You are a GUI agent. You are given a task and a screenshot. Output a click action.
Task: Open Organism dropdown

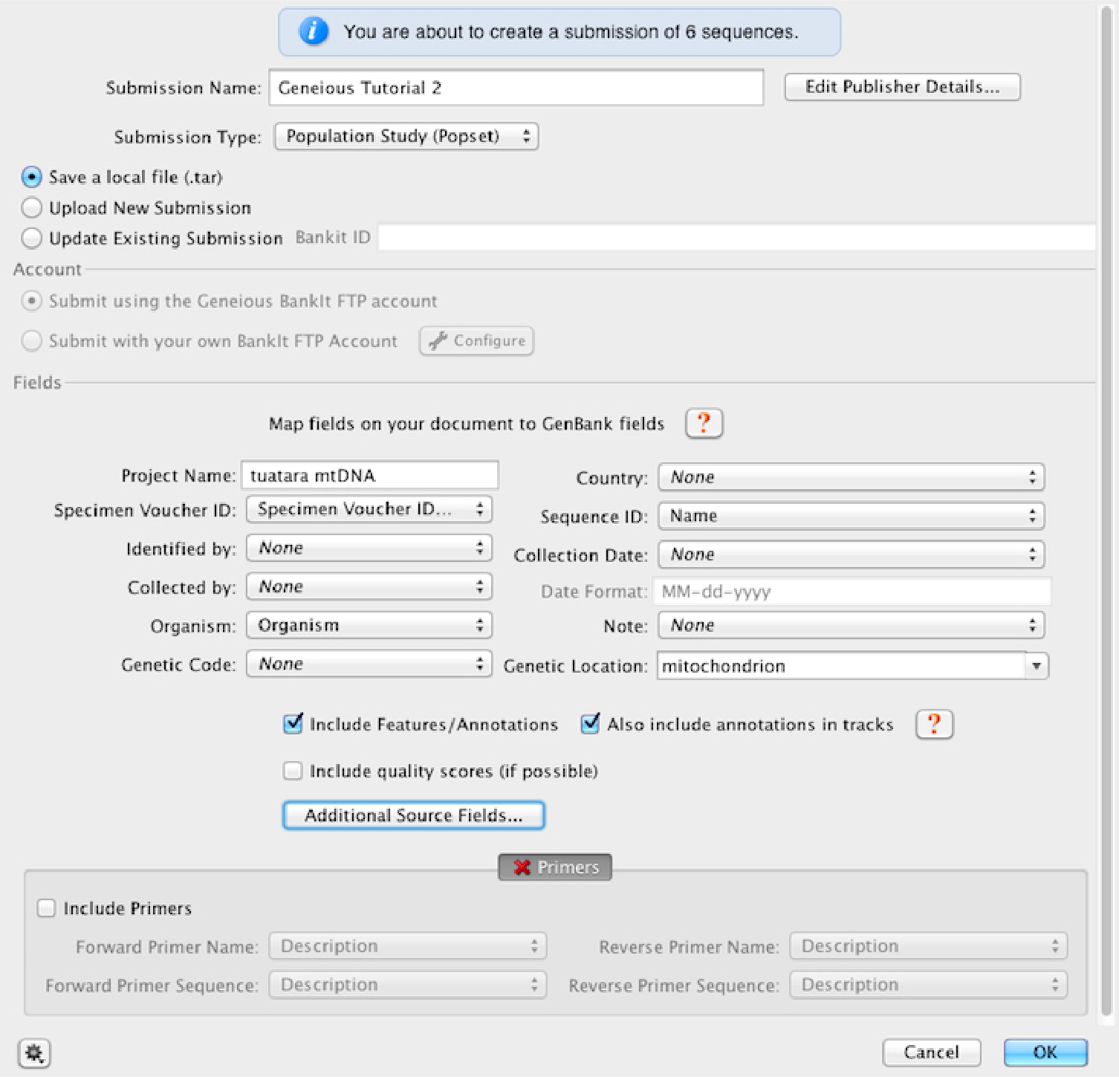369,626
